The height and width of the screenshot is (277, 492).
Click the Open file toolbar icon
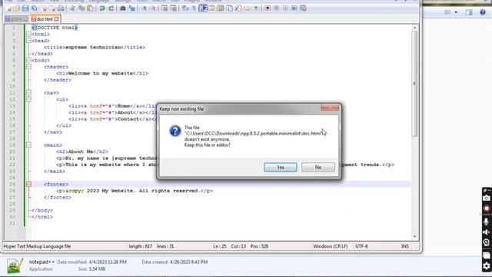16,8
